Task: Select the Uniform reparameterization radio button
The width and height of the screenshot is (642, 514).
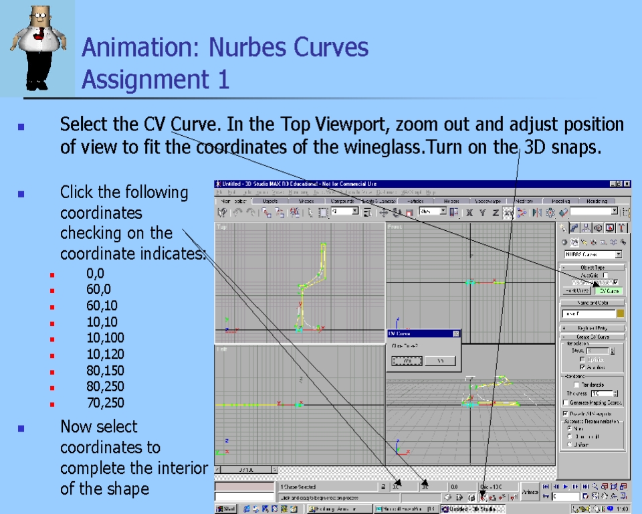Action: tap(569, 444)
